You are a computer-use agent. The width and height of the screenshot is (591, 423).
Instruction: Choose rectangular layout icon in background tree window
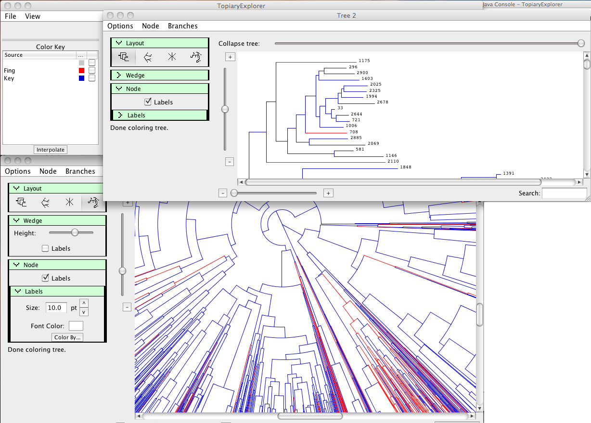(21, 202)
